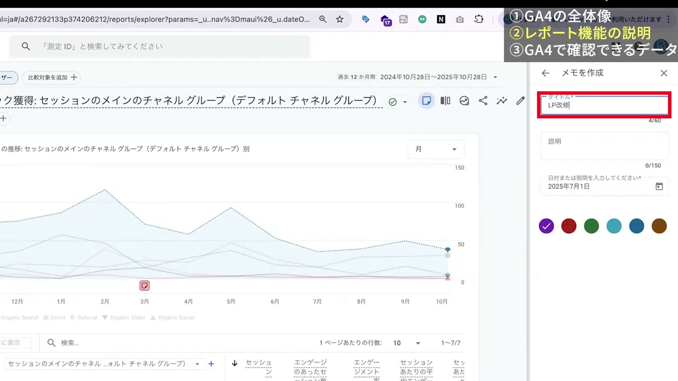Open the extensions puzzle-piece menu
678x381 pixels.
point(479,19)
